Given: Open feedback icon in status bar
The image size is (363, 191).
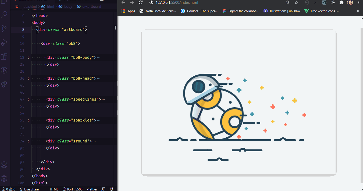Looking at the screenshot, I should pyautogui.click(x=103, y=189).
